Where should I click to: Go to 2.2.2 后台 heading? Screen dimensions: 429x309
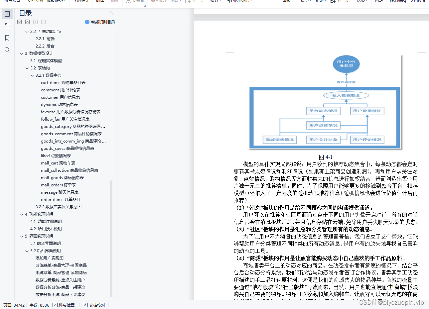[x=45, y=46]
